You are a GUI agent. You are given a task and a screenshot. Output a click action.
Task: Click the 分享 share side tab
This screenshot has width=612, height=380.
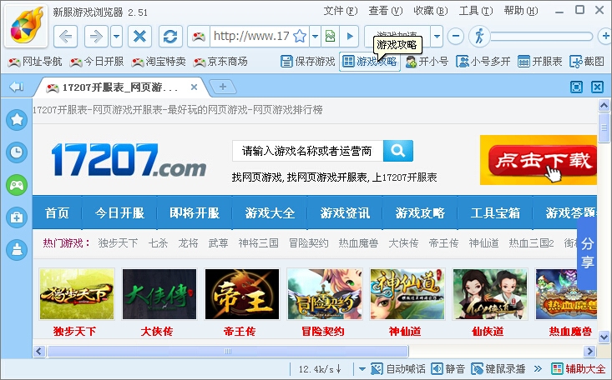[587, 253]
